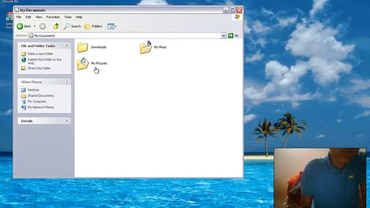
Task: Open the Edit menu
Action: [28, 17]
